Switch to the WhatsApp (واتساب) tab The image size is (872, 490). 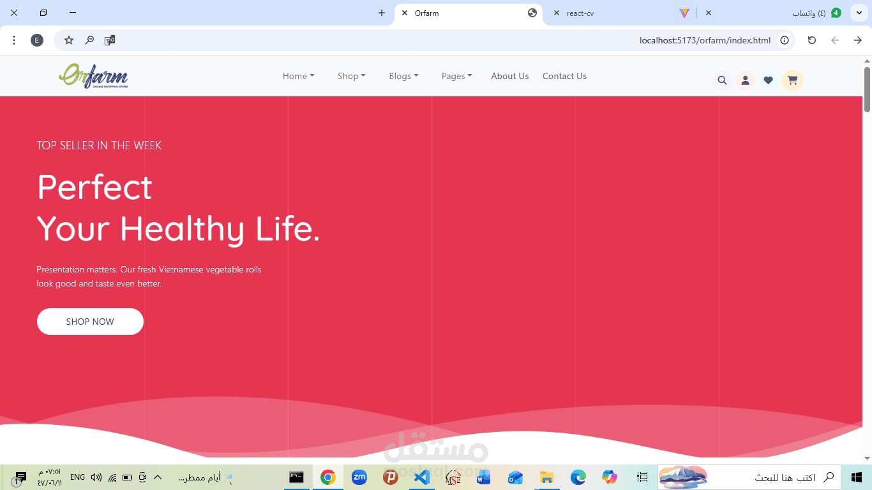[773, 13]
